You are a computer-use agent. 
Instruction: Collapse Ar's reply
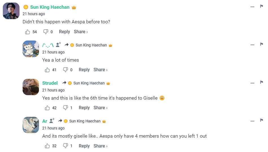(252, 121)
